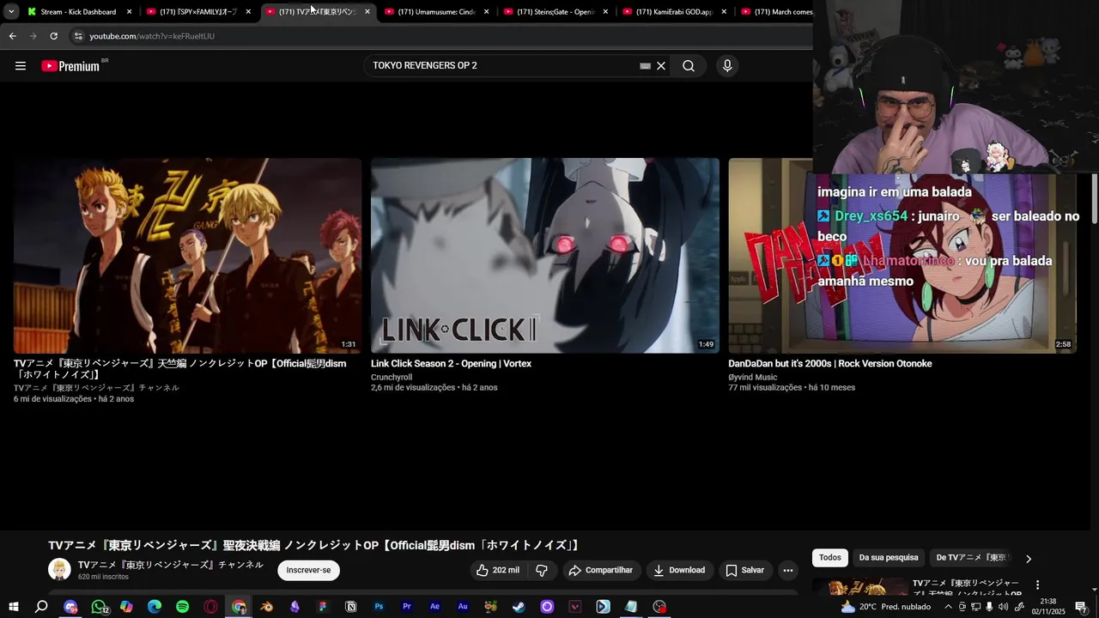The image size is (1099, 618).
Task: Download the video with Download button
Action: [679, 570]
